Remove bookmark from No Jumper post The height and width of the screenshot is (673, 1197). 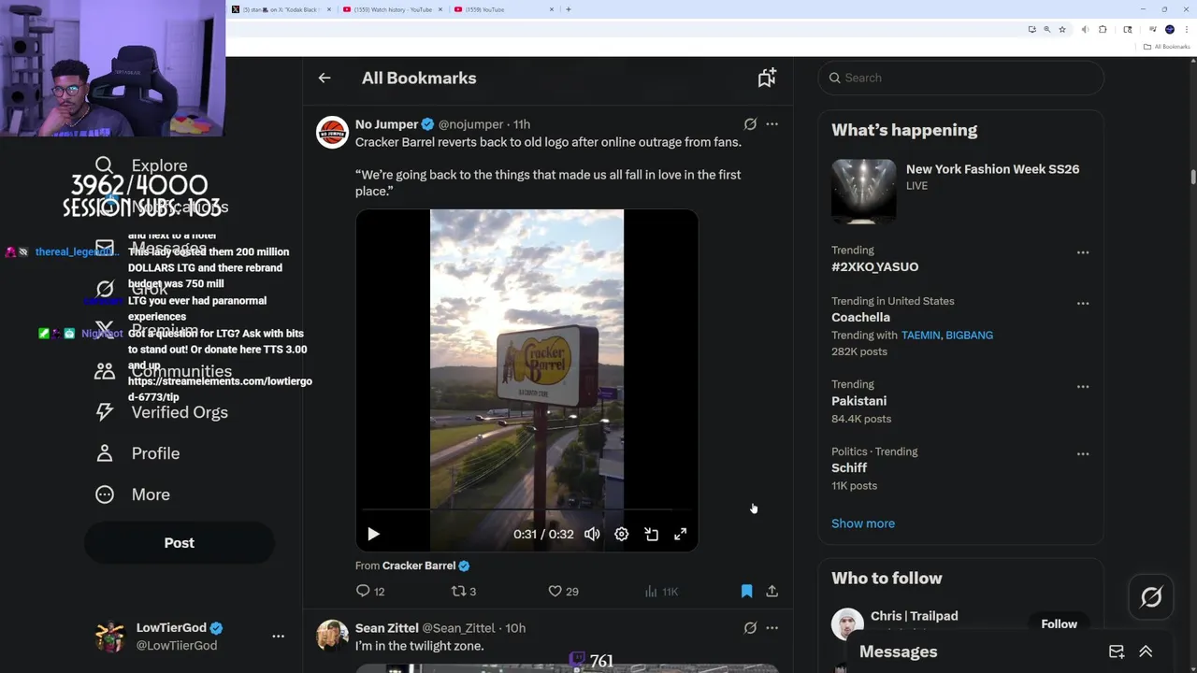(746, 591)
